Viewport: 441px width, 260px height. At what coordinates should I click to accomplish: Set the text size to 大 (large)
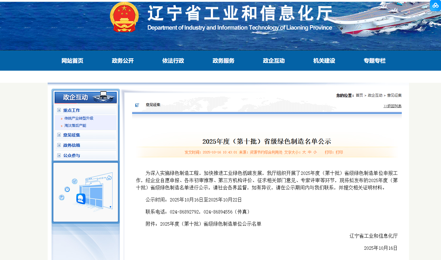pos(304,152)
